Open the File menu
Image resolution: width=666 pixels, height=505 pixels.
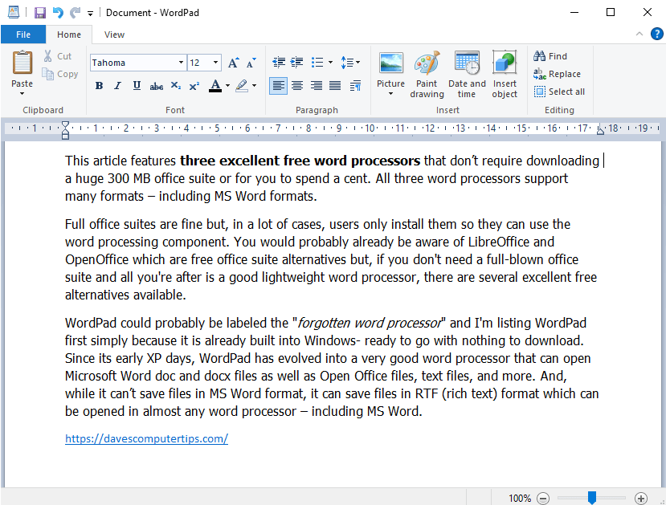pos(23,35)
